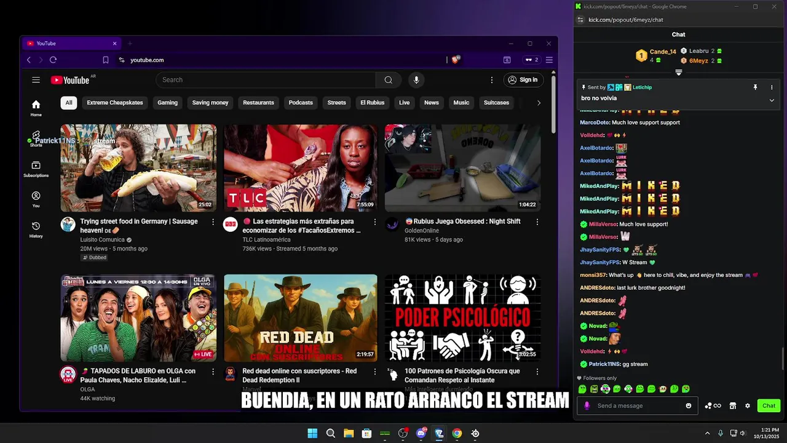The width and height of the screenshot is (787, 443).
Task: Go to Home in YouTube sidebar
Action: (x=36, y=108)
